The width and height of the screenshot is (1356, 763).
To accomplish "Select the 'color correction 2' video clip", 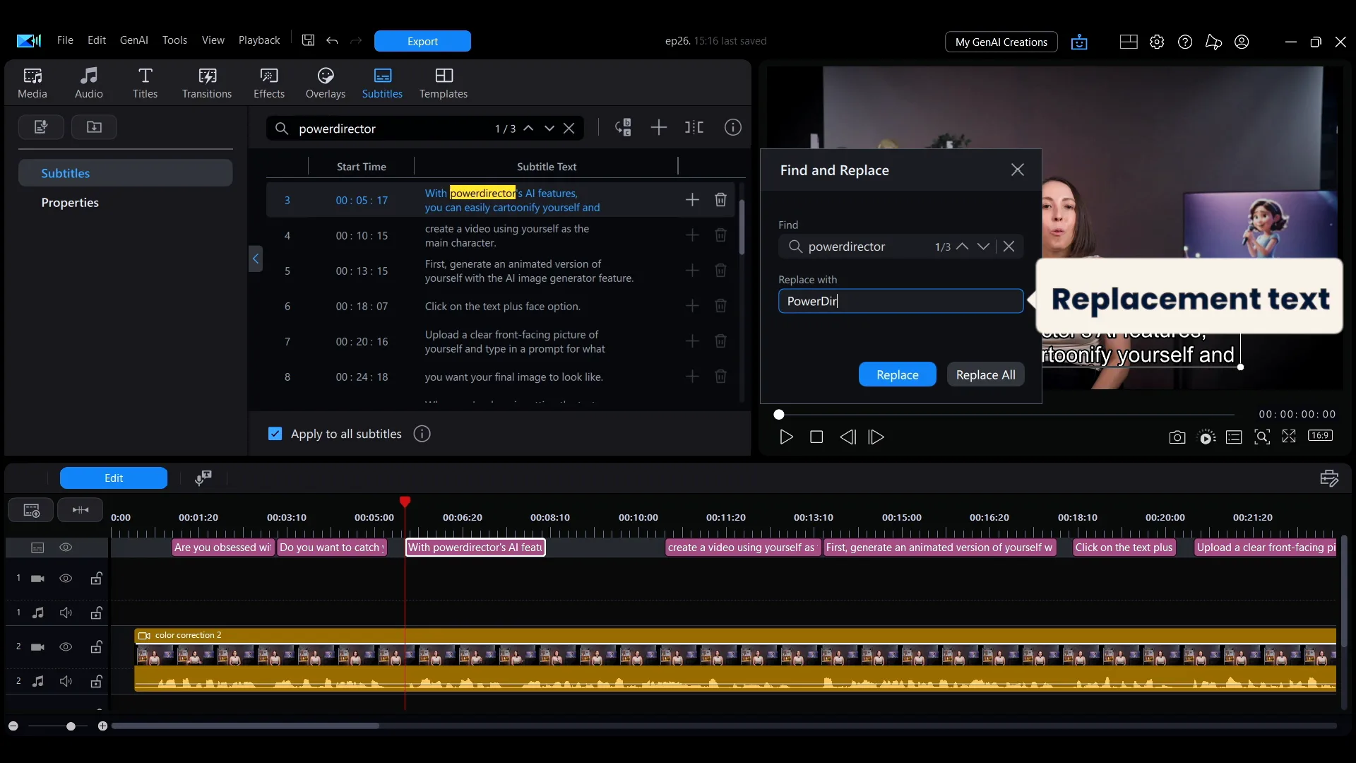I will (735, 659).
